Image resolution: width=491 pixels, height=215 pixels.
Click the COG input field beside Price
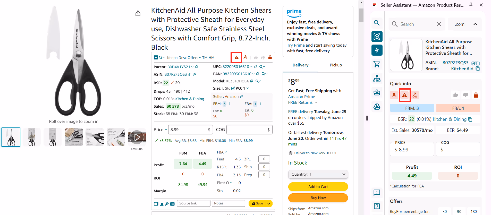tap(247, 130)
